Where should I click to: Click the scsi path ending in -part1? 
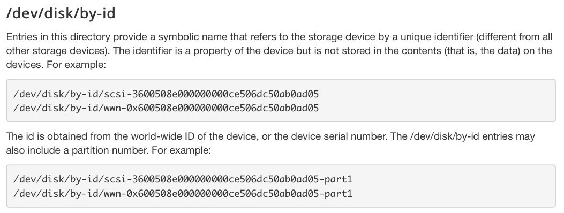pos(183,179)
